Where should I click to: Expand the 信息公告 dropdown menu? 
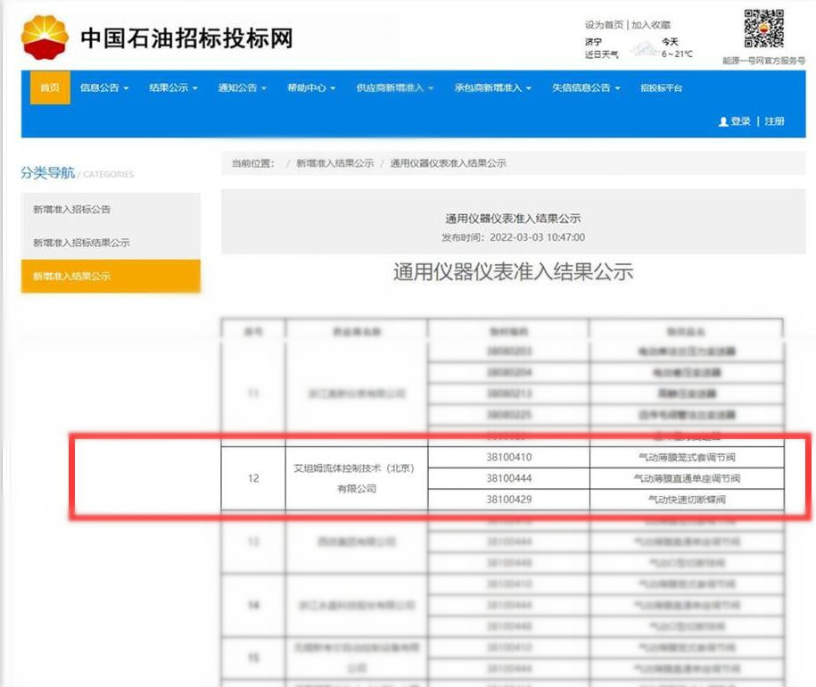(104, 87)
